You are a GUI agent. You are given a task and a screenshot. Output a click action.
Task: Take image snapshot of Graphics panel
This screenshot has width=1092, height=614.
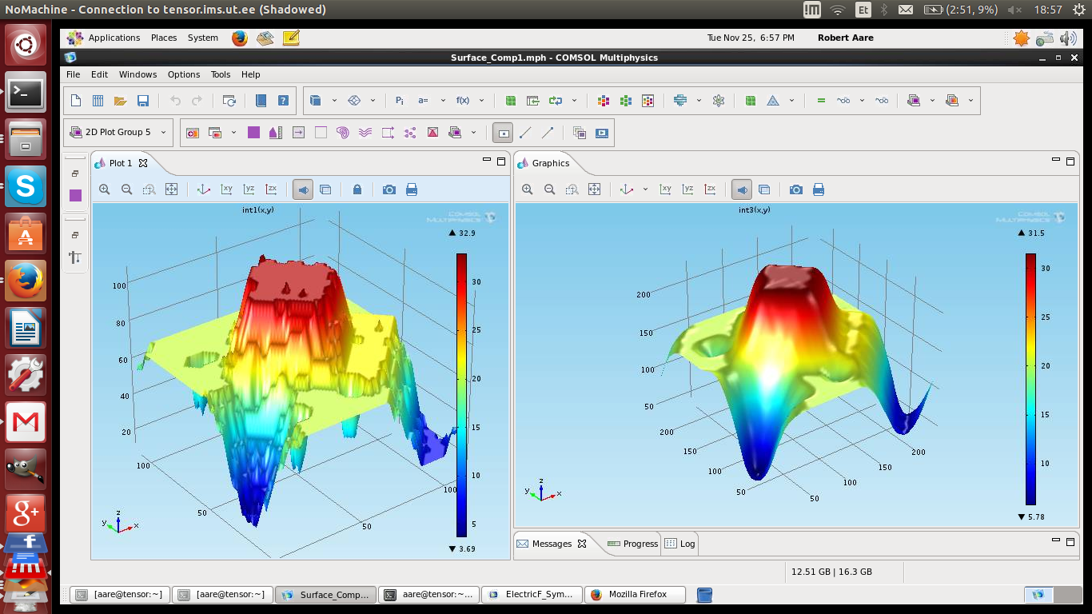796,189
